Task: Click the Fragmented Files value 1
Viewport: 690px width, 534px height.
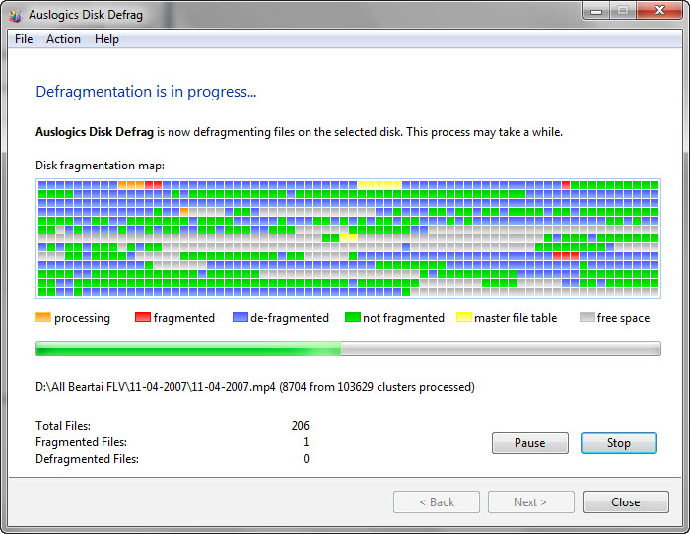Action: click(x=306, y=442)
